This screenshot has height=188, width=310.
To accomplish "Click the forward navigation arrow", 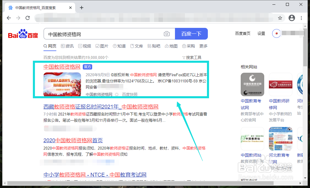I will [18, 18].
